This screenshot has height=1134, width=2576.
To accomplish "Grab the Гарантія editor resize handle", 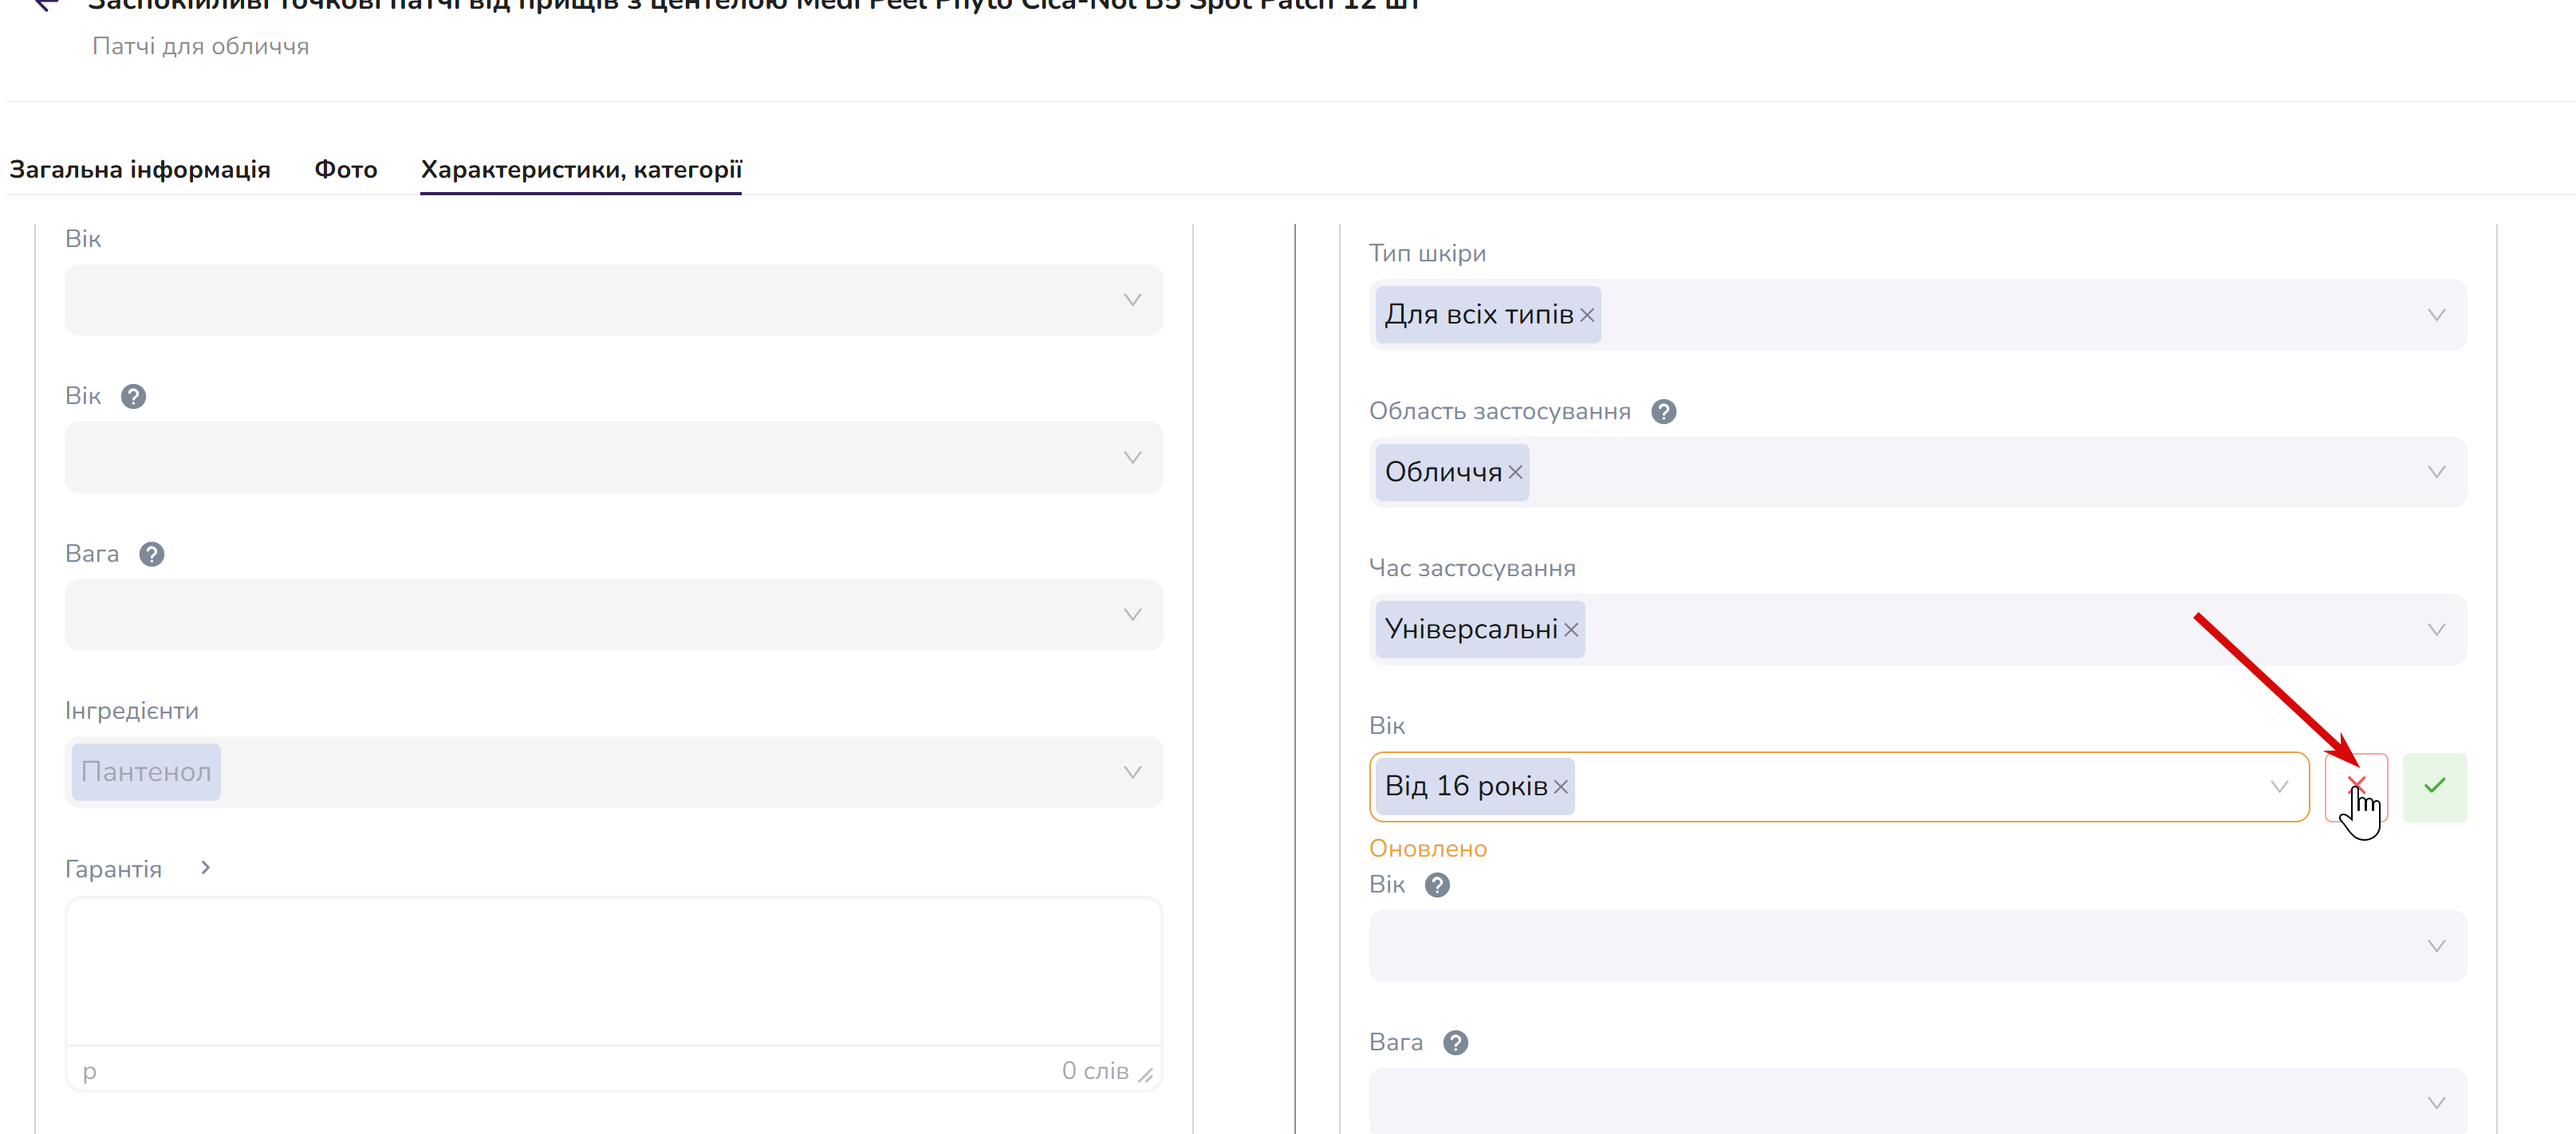I will [x=1146, y=1075].
